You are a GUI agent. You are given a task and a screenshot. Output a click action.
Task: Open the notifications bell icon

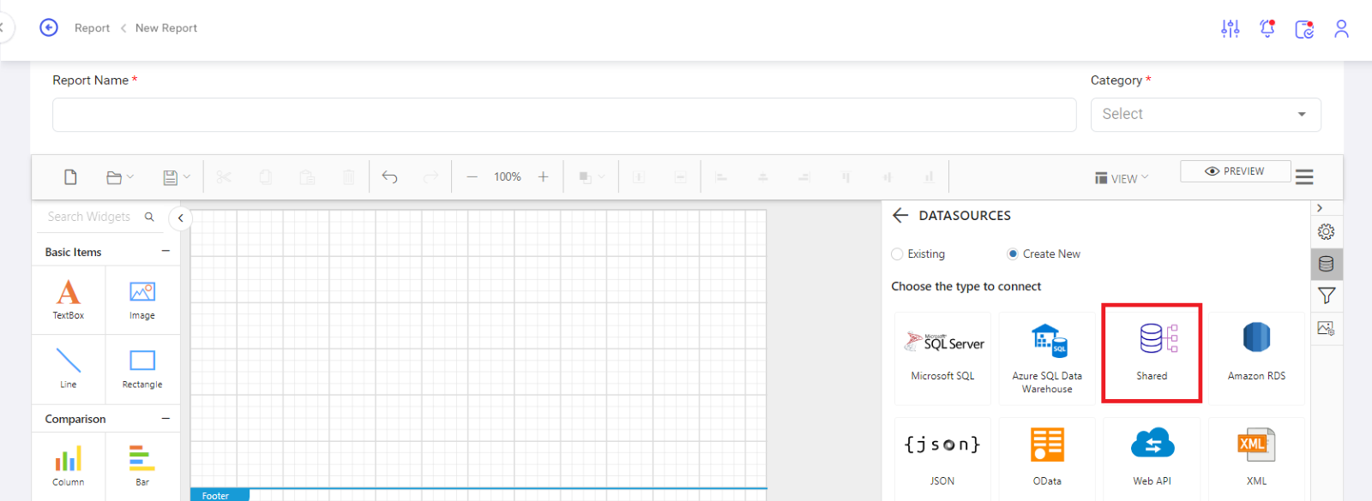click(x=1267, y=29)
